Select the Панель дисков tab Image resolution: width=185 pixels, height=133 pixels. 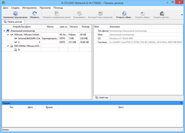coord(12,22)
